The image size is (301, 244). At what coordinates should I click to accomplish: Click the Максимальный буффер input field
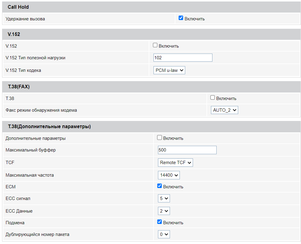(187, 150)
